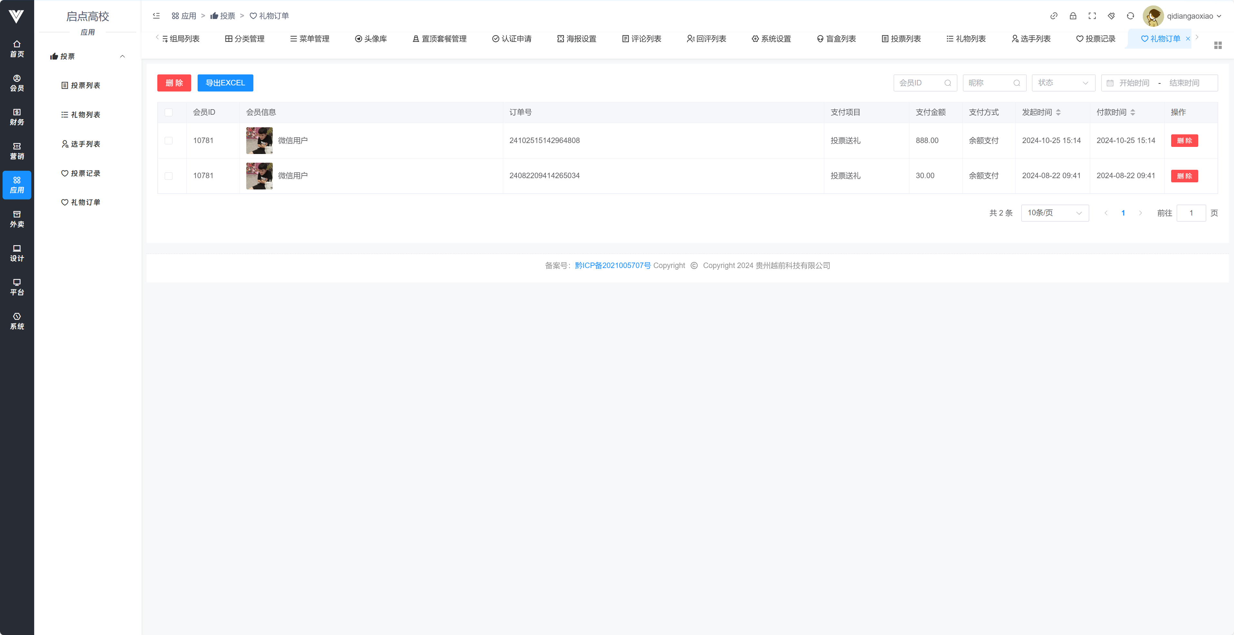1234x635 pixels.
Task: Open 选手列表 in the sidebar menu
Action: (x=85, y=144)
